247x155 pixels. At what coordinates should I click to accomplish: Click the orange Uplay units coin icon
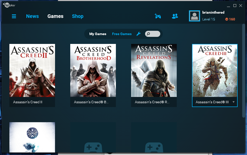[226, 19]
